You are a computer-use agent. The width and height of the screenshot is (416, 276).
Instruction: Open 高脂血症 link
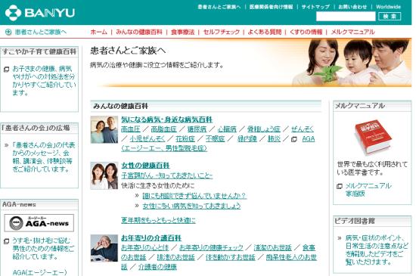point(163,129)
